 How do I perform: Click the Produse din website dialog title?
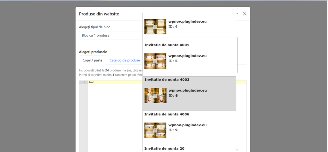point(99,14)
